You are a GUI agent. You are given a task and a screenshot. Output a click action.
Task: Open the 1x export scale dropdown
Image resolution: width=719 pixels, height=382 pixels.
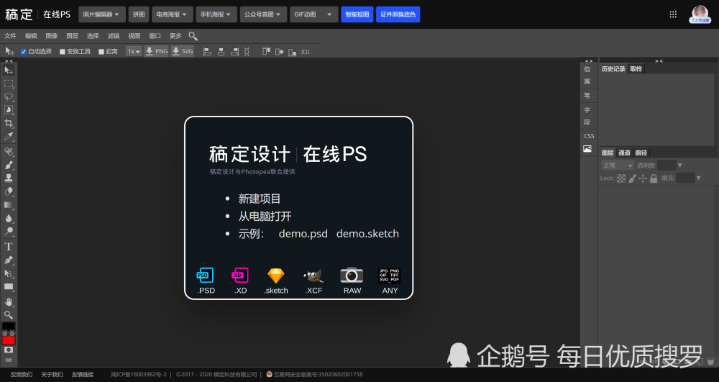134,51
